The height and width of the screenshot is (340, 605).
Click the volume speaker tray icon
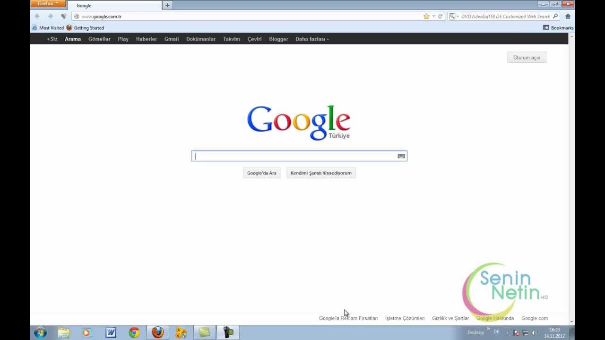535,332
